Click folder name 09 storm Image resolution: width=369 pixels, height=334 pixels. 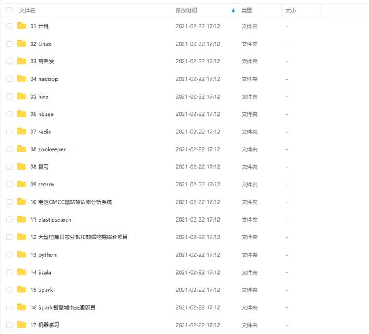42,184
